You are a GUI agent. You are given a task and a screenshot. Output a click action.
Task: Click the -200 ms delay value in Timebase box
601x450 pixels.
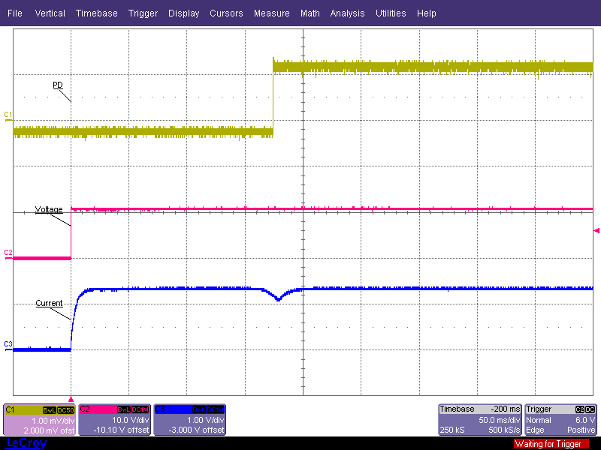click(506, 409)
